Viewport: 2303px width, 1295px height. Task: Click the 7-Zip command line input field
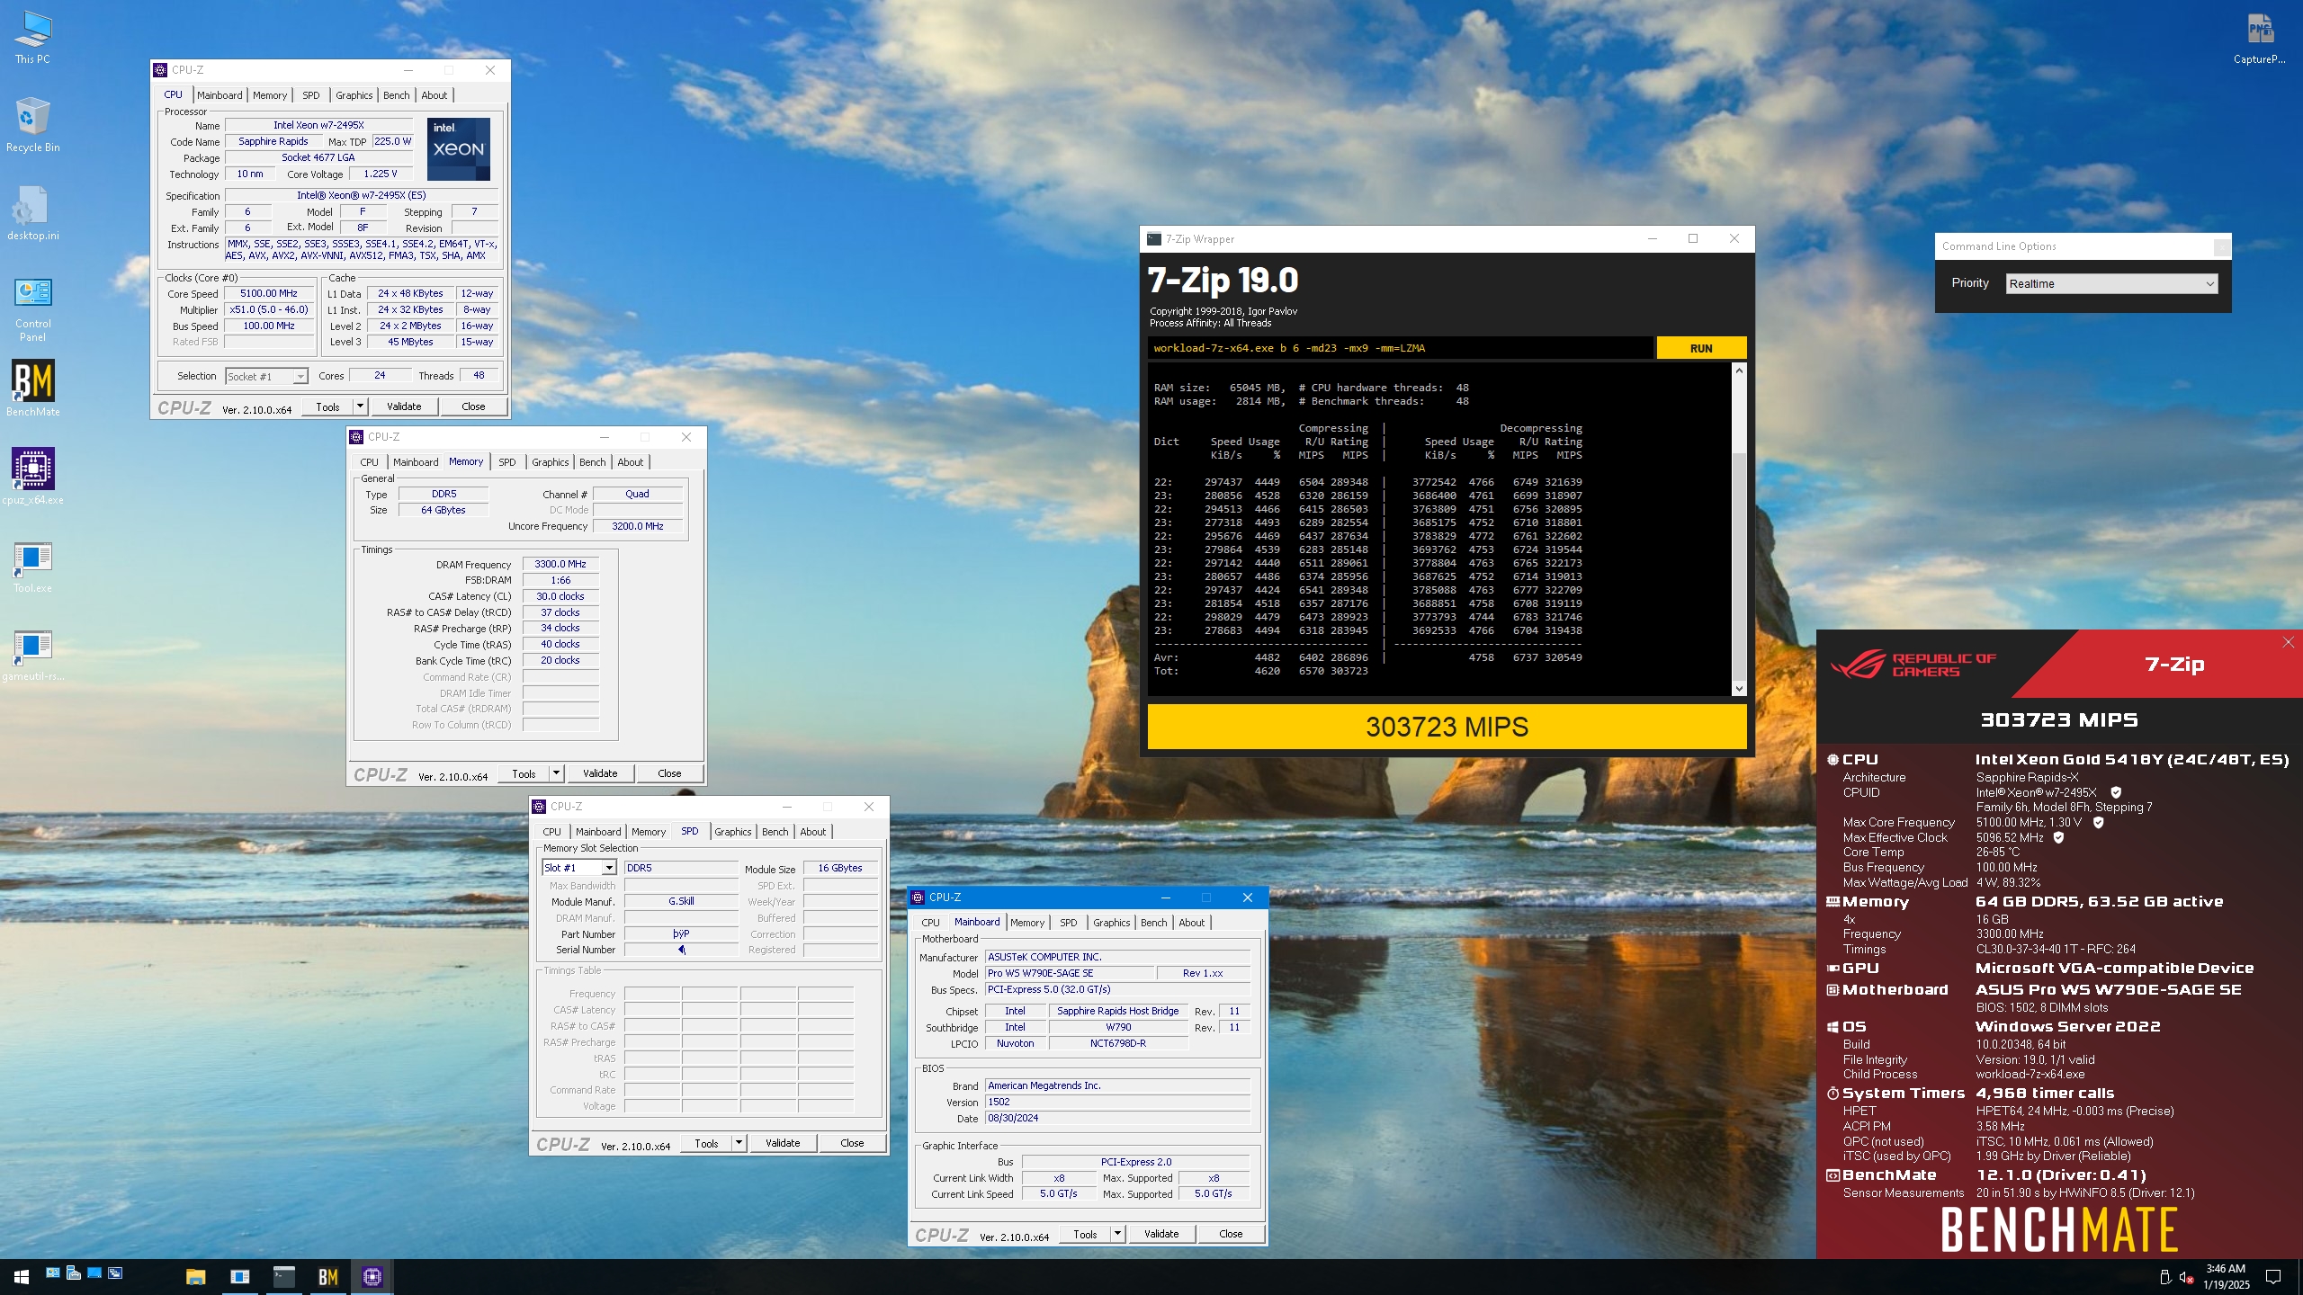[x=1400, y=348]
